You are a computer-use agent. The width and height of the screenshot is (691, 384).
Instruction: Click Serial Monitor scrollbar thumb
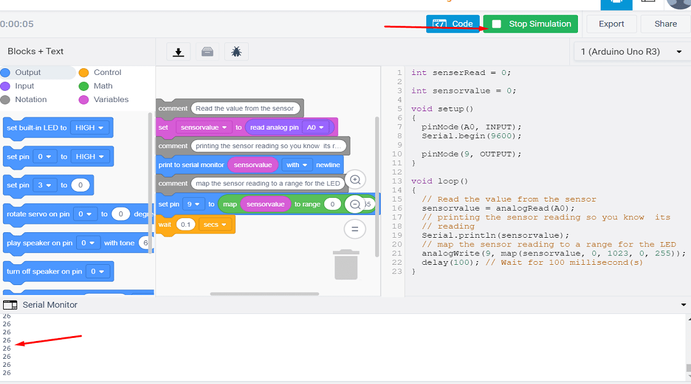[689, 368]
